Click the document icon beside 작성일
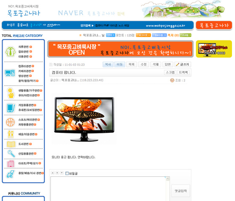This screenshot has height=201, width=235. [51, 64]
